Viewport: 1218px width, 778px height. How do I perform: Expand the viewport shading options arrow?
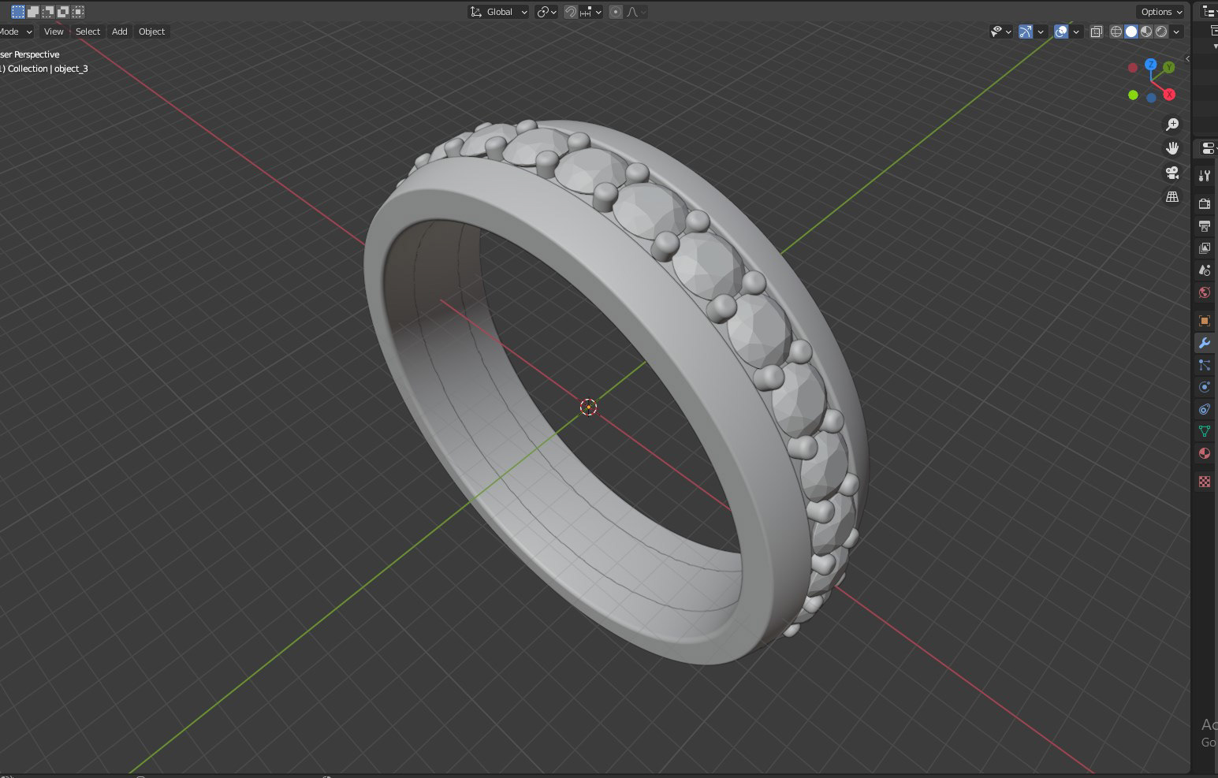coord(1176,32)
